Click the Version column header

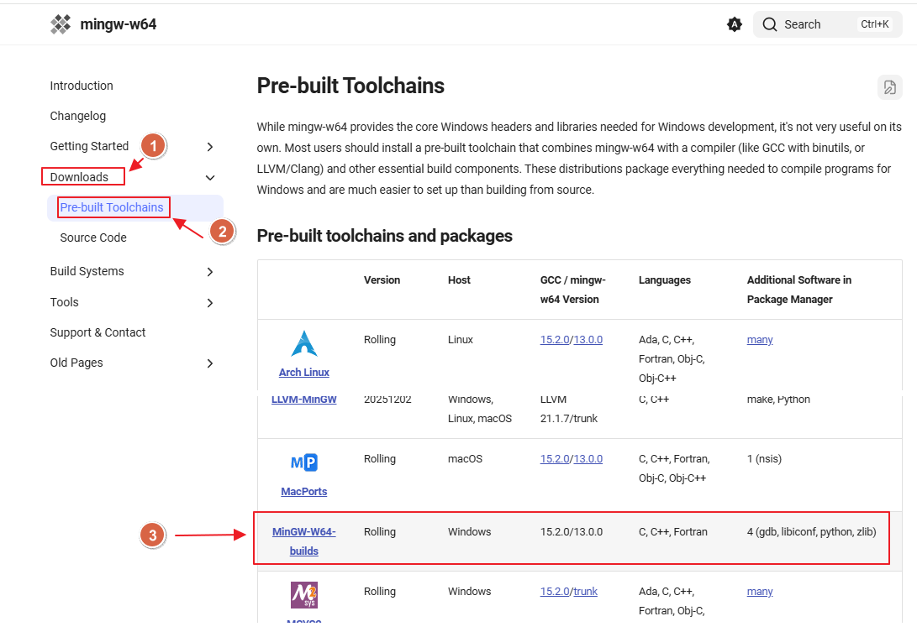pos(382,280)
